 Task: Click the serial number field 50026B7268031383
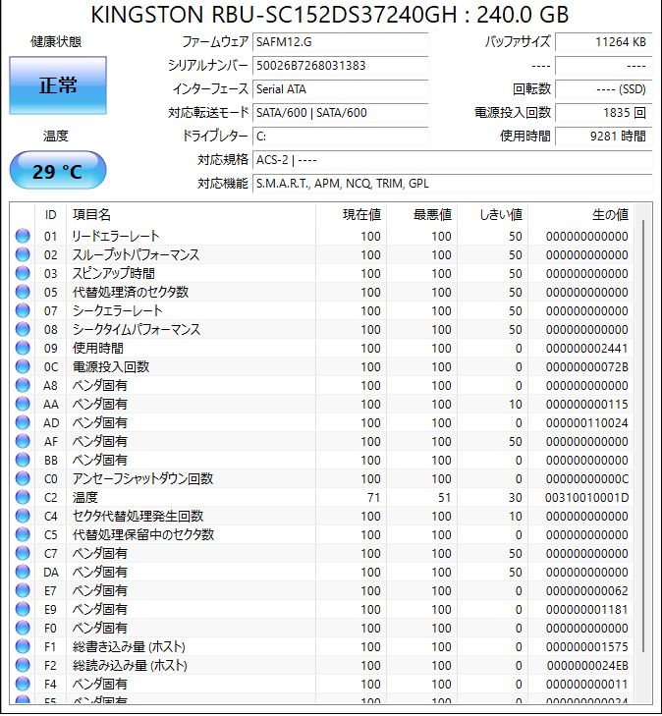coord(340,65)
